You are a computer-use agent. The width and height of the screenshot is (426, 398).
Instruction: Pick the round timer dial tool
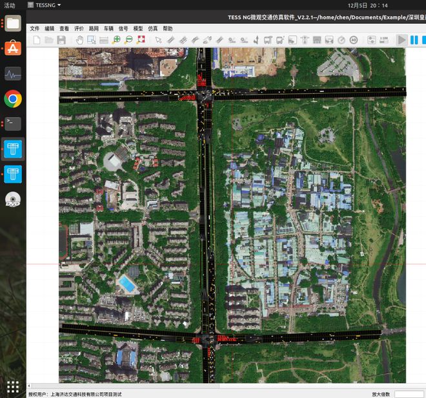[341, 40]
